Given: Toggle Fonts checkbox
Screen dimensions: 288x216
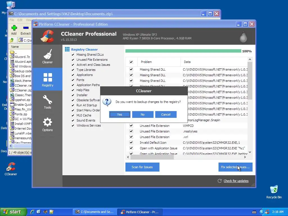Looking at the screenshot, I should tap(73, 80).
